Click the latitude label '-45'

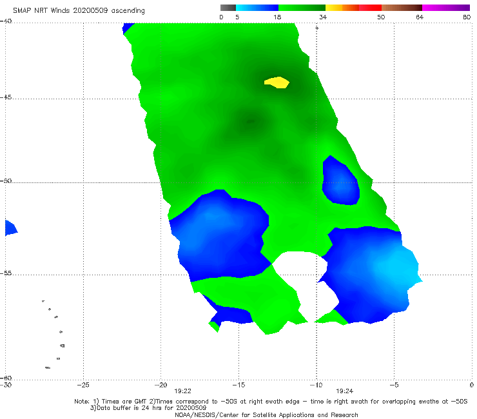pyautogui.click(x=6, y=97)
